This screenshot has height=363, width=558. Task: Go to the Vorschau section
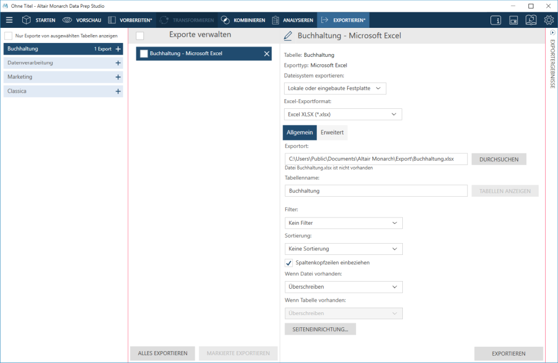click(89, 20)
